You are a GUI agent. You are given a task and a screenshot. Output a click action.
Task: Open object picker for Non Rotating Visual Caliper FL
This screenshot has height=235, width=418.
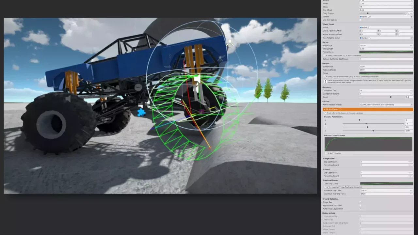pyautogui.click(x=411, y=38)
